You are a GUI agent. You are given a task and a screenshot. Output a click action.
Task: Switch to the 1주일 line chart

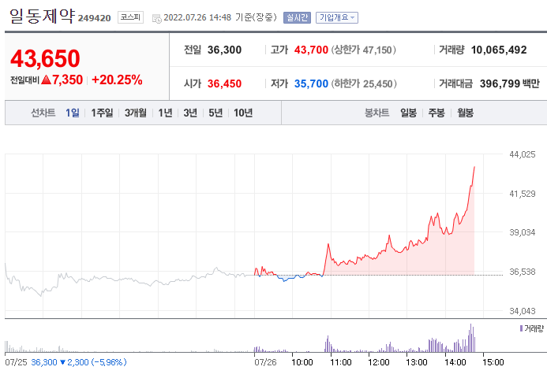click(x=102, y=113)
